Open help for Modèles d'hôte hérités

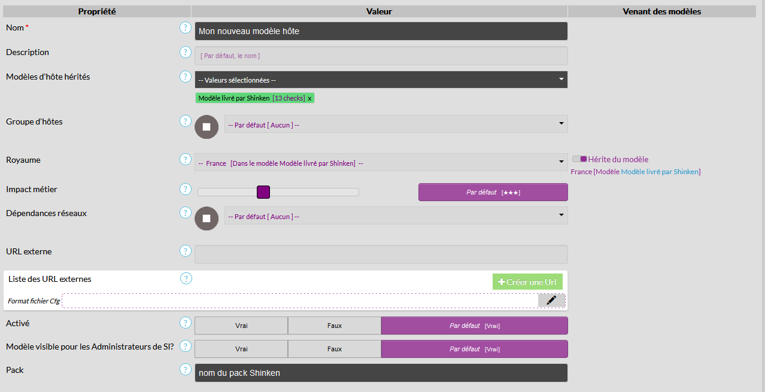pos(186,77)
